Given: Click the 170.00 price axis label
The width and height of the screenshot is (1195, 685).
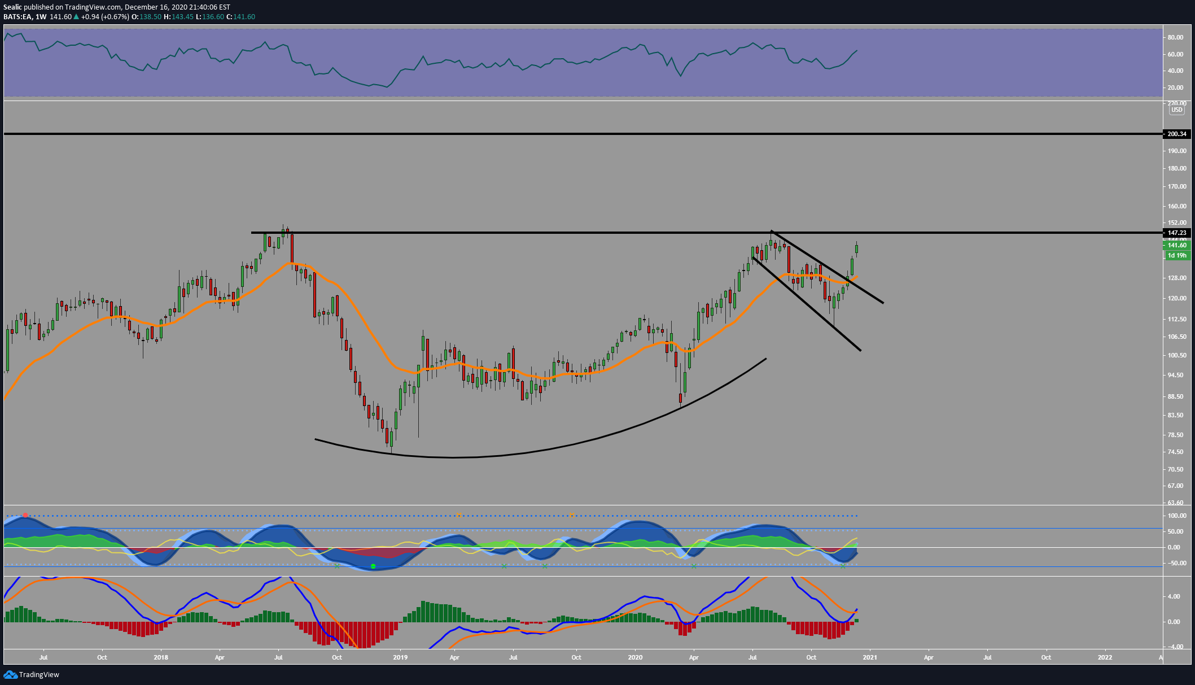Looking at the screenshot, I should click(x=1177, y=186).
